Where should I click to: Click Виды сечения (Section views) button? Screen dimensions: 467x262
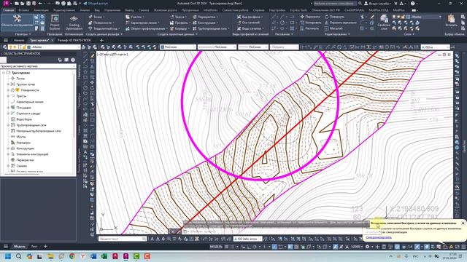click(x=250, y=28)
